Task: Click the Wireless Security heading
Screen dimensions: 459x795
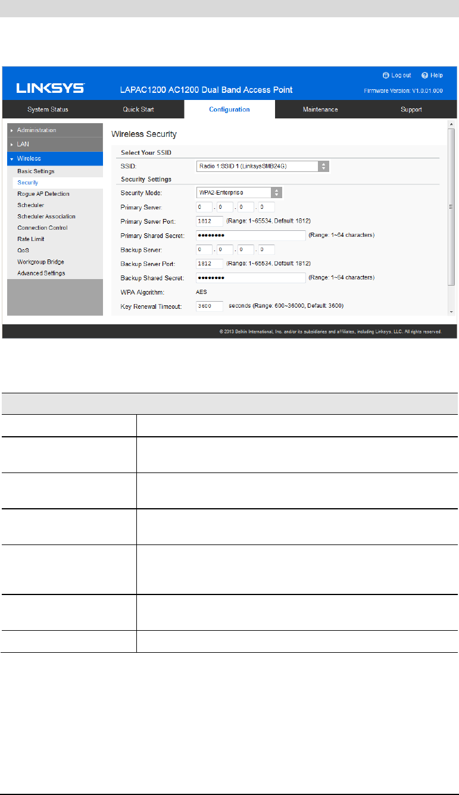Action: pos(144,135)
